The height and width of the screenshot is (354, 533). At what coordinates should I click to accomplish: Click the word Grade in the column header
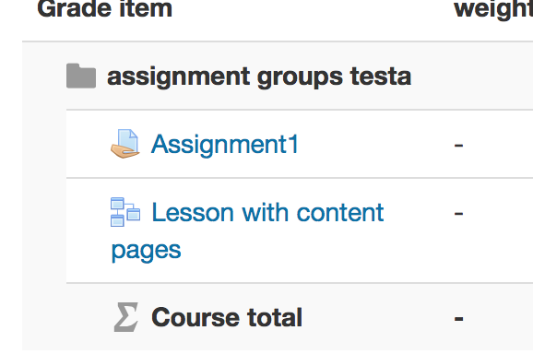click(75, 8)
